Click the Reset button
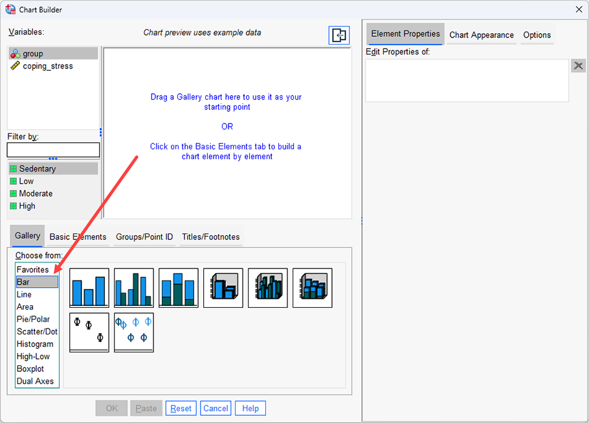 (181, 408)
